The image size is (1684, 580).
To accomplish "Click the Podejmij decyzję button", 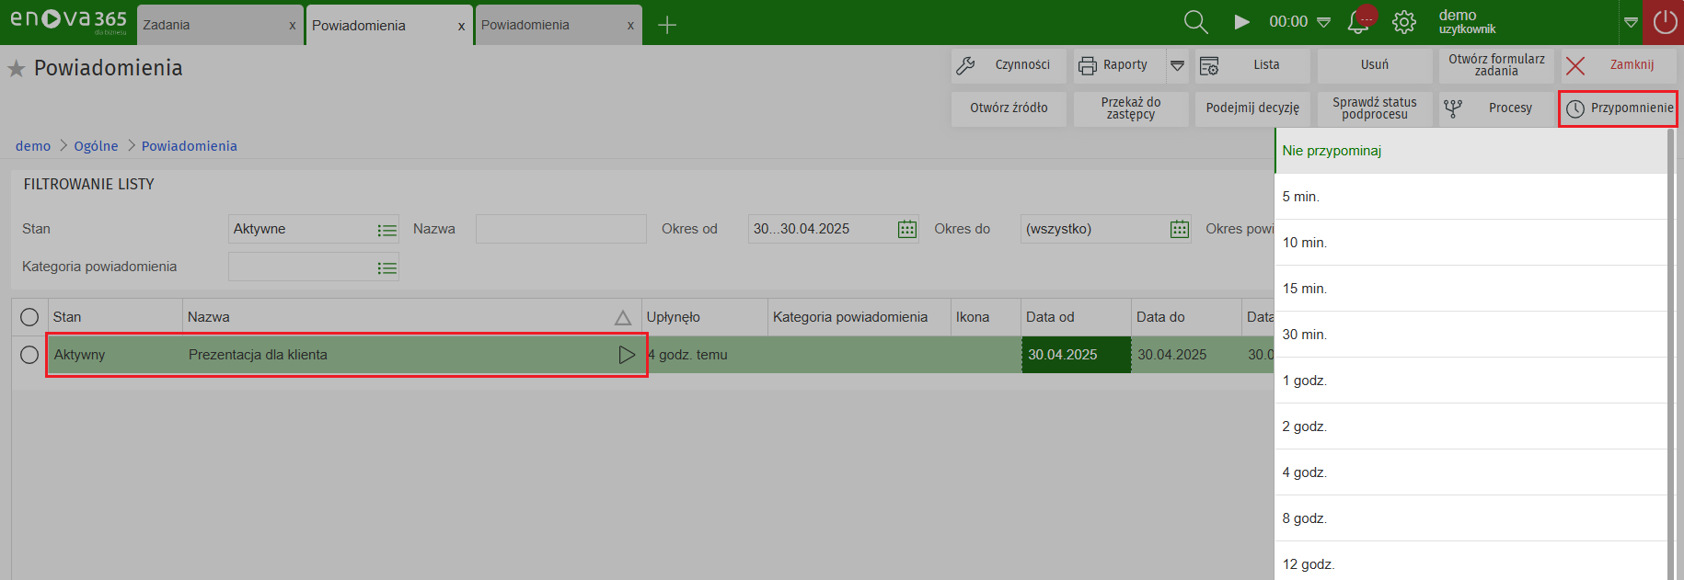I will [x=1251, y=108].
